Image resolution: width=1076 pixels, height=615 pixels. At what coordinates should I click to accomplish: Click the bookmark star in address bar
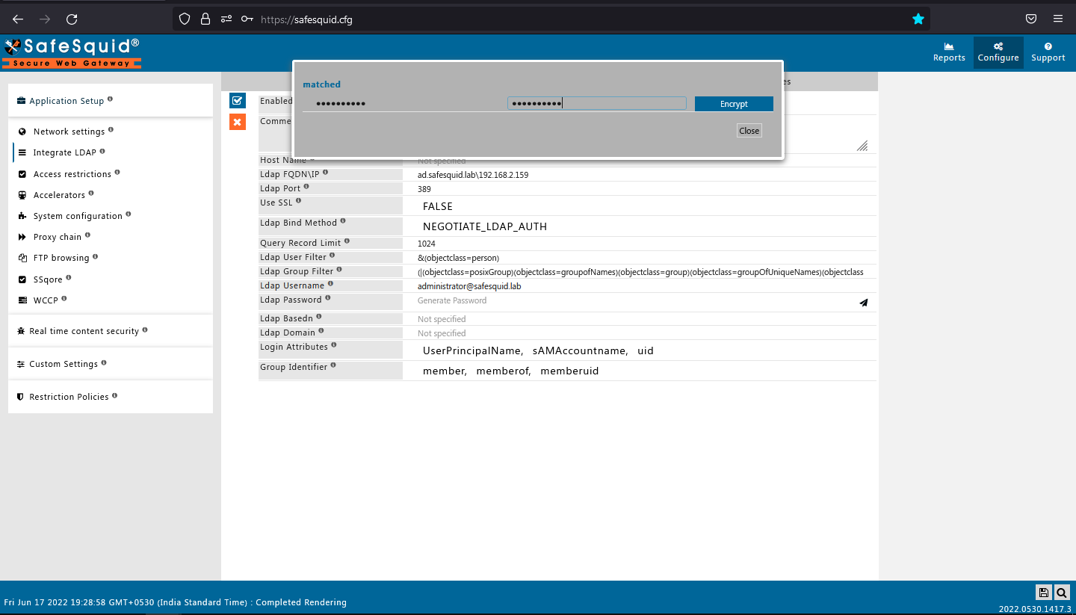coord(918,19)
